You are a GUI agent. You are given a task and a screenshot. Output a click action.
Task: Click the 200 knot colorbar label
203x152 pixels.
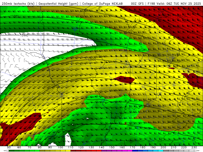tap(163, 147)
